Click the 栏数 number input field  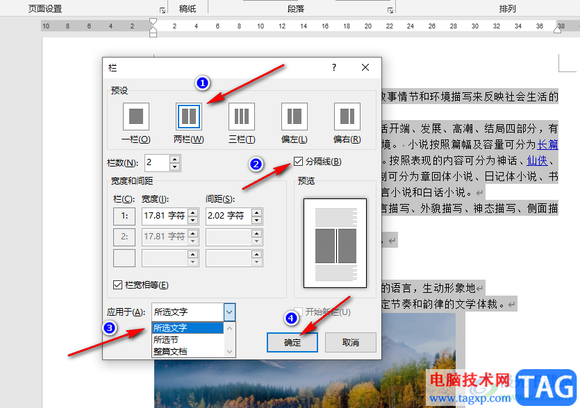pos(157,163)
